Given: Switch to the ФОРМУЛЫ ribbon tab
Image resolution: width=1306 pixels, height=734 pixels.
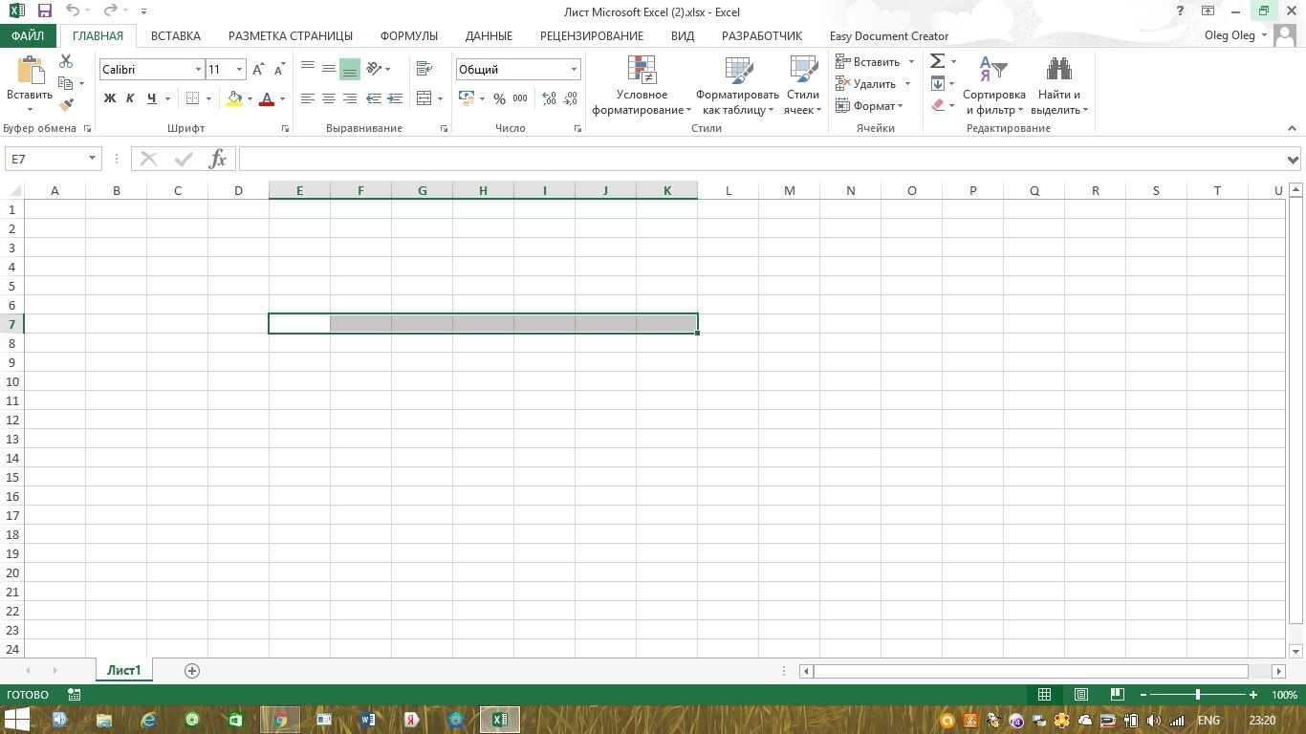Looking at the screenshot, I should tap(408, 36).
